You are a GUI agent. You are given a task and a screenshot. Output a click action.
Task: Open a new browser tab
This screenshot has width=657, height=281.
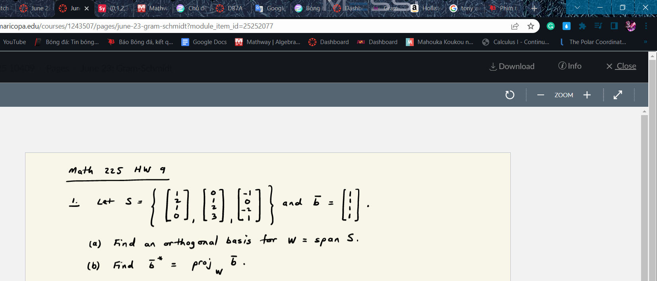tap(534, 8)
